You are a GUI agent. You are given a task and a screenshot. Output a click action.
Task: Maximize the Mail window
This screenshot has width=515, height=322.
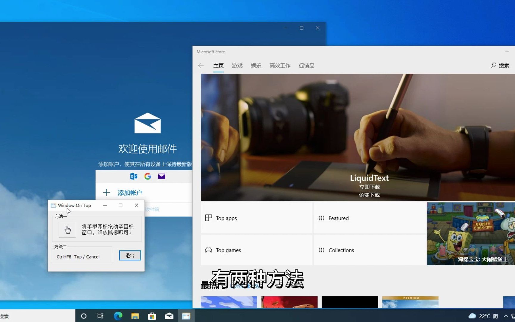click(x=302, y=28)
